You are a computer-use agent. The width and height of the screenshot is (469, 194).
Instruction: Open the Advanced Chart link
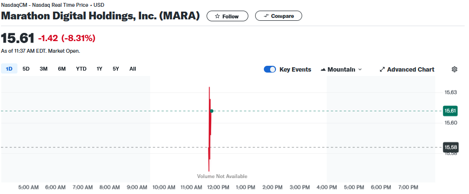pos(410,69)
